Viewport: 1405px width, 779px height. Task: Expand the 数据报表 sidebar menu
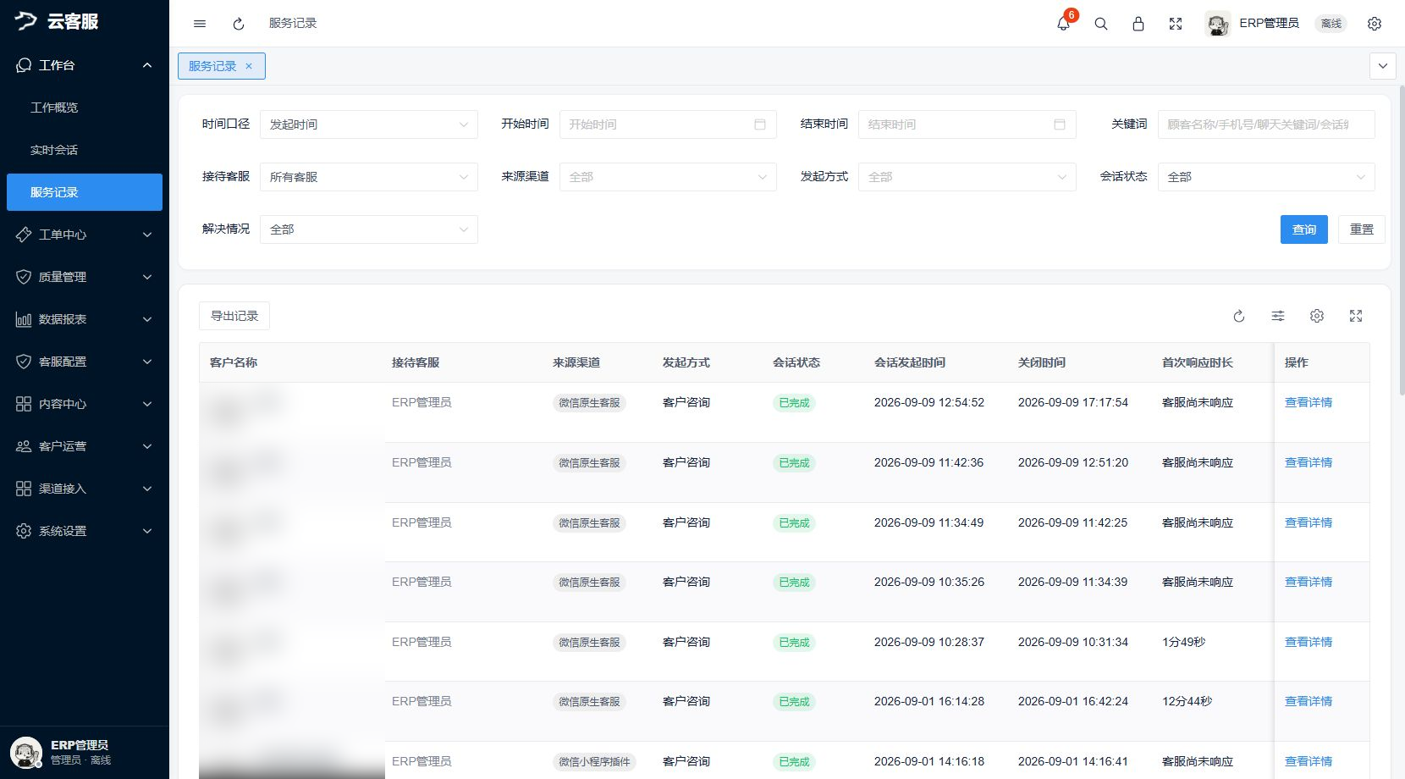coord(85,319)
